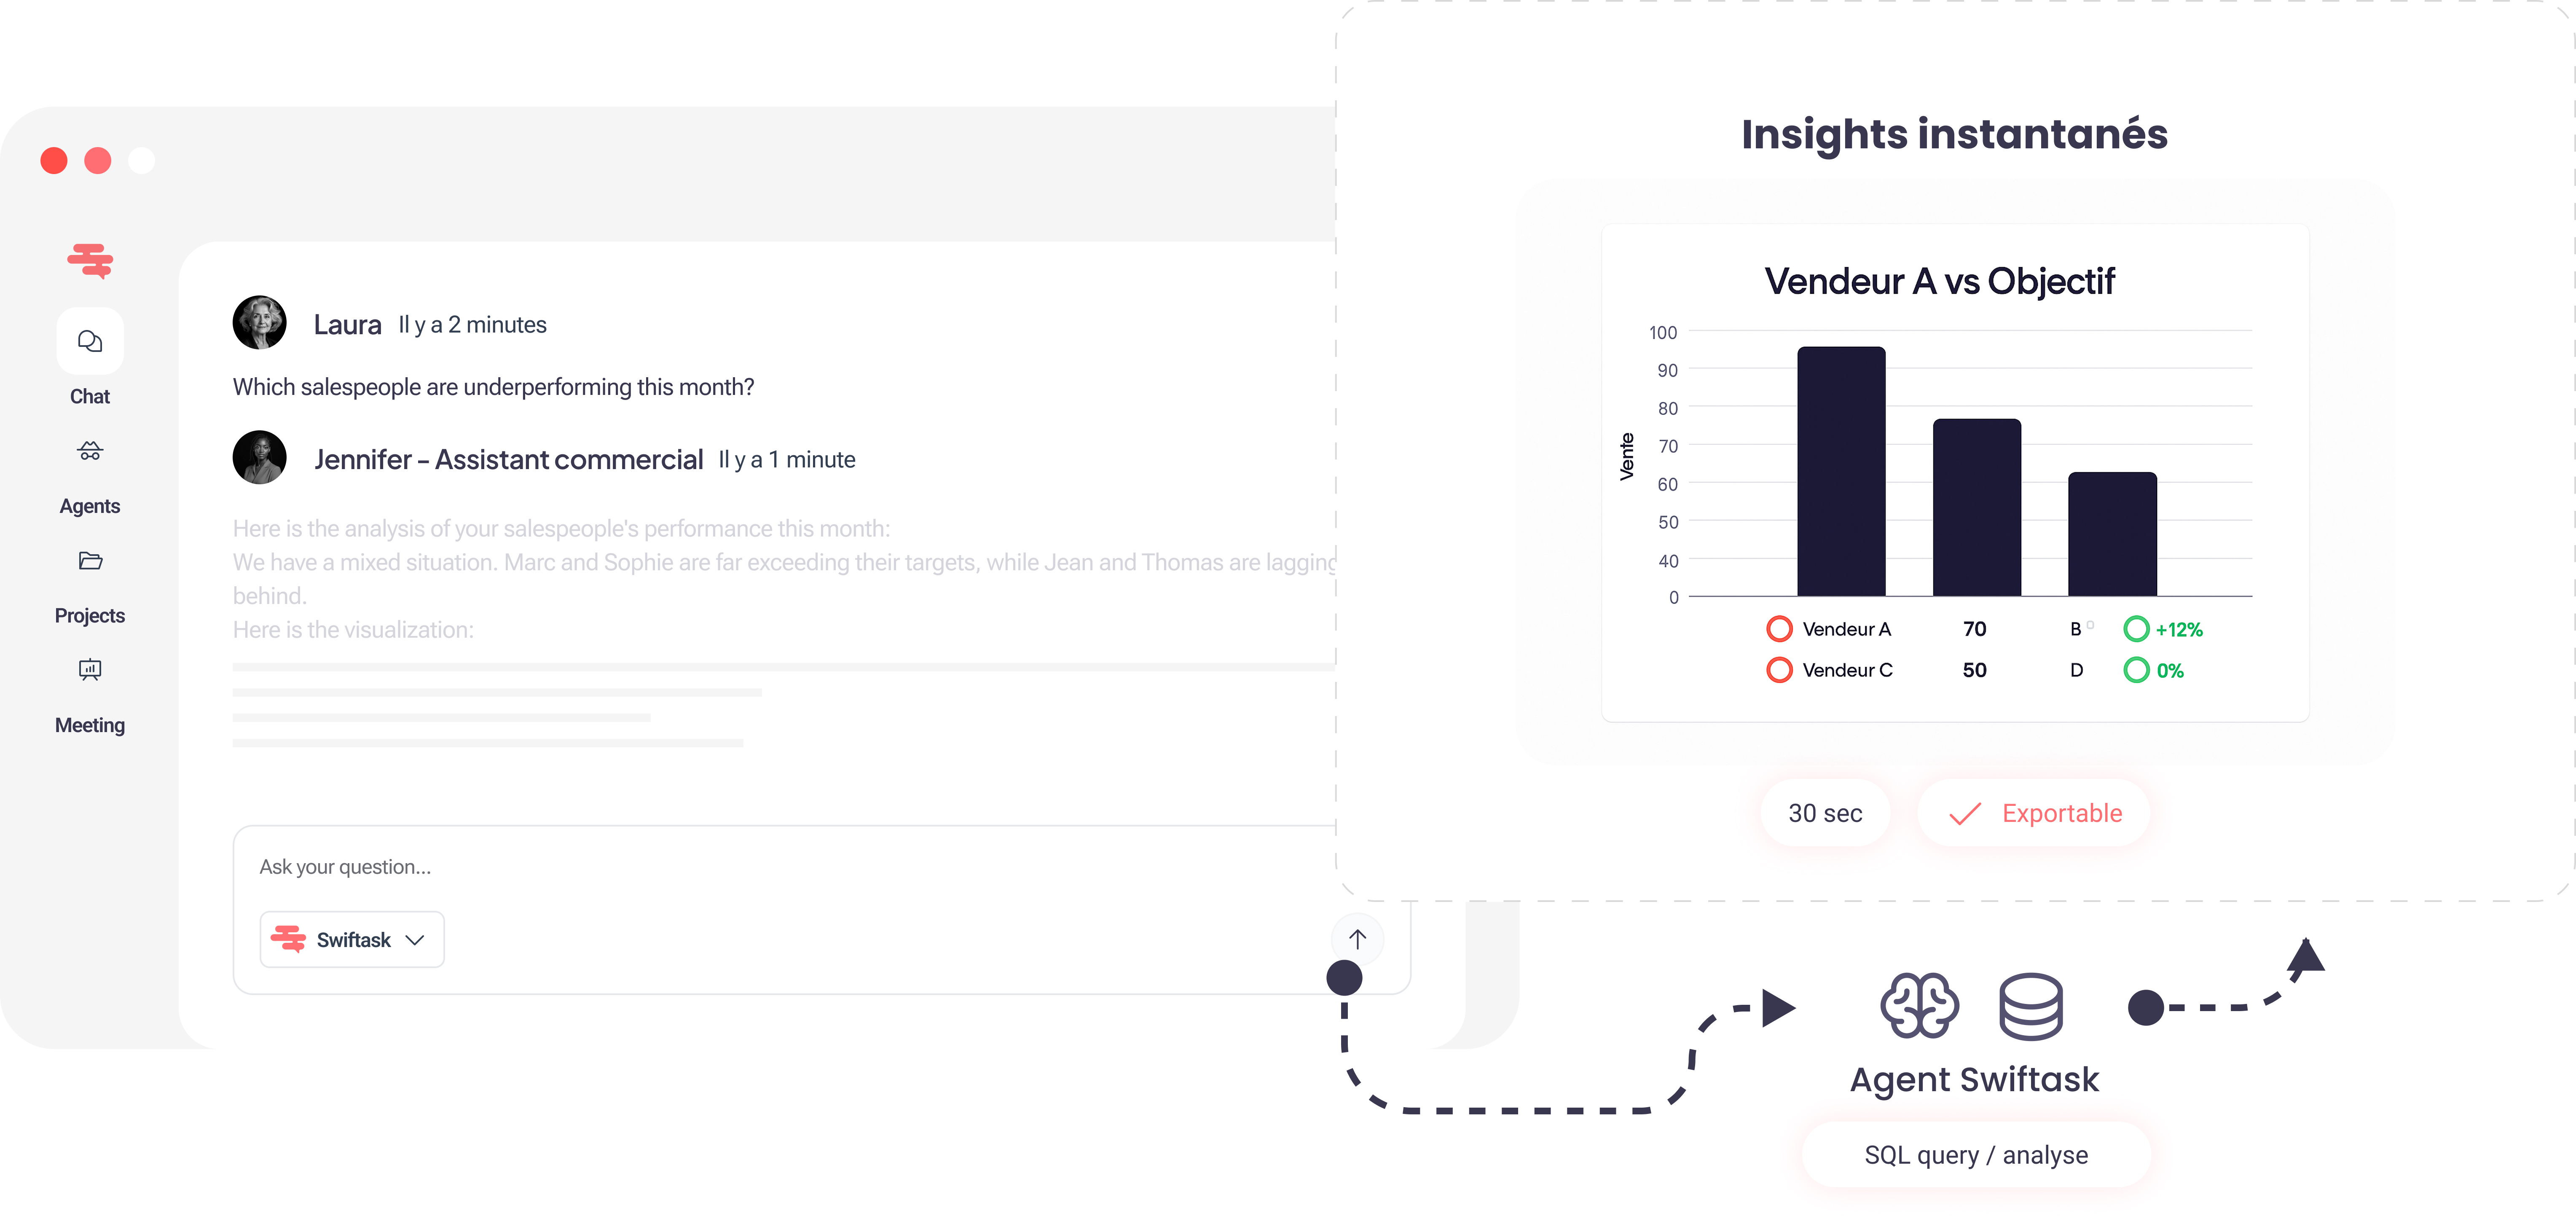Viewport: 2576px width, 1221px height.
Task: Expand the Swiftask model selector
Action: point(351,939)
